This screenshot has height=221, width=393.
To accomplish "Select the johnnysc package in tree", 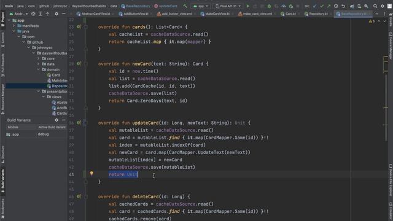I will 42,48.
